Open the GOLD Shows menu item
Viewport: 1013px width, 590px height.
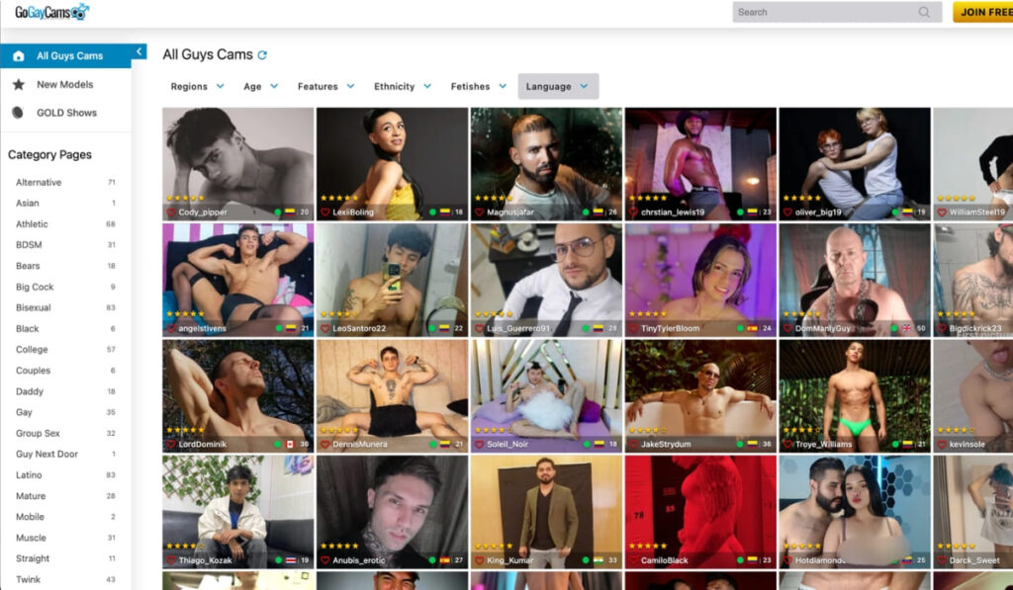66,113
